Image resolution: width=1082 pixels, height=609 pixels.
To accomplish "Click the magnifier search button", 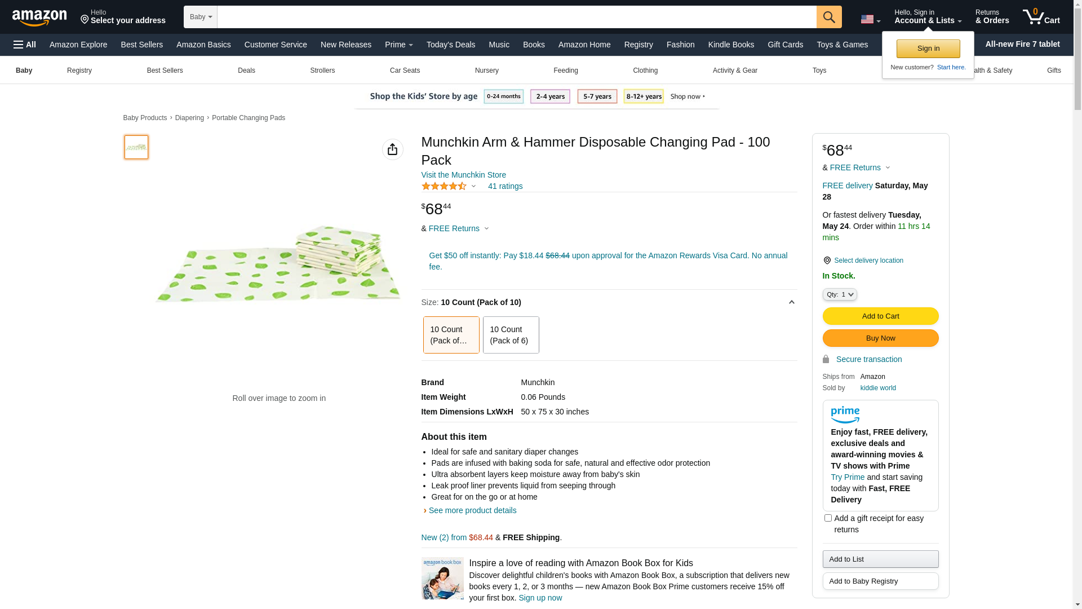I will [x=828, y=17].
